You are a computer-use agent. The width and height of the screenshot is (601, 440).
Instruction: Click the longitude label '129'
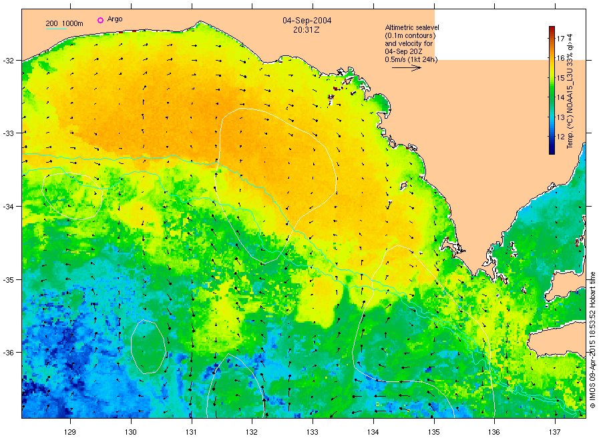pyautogui.click(x=70, y=432)
